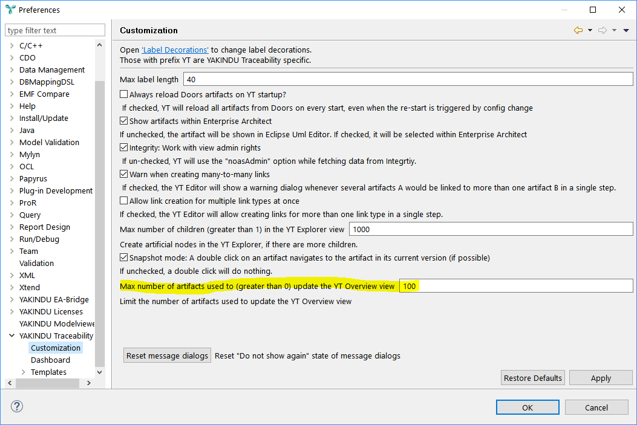Click the Preferences window logo icon
This screenshot has width=637, height=425.
10,9
